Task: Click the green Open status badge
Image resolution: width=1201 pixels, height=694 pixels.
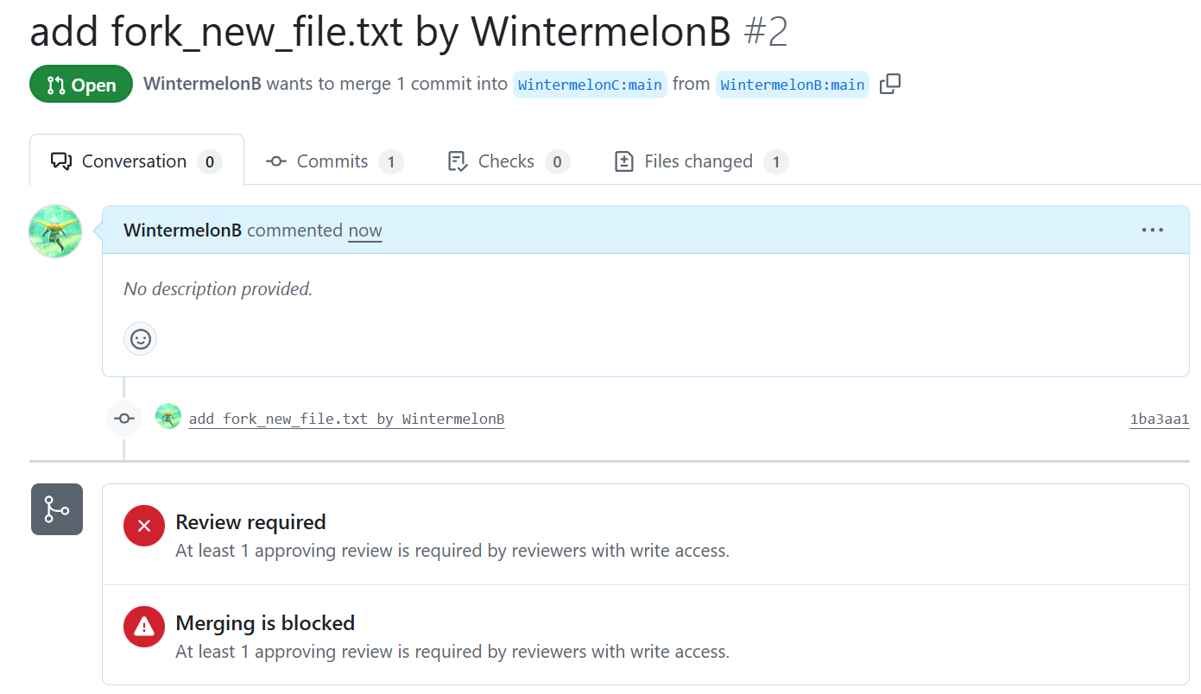Action: click(x=81, y=85)
